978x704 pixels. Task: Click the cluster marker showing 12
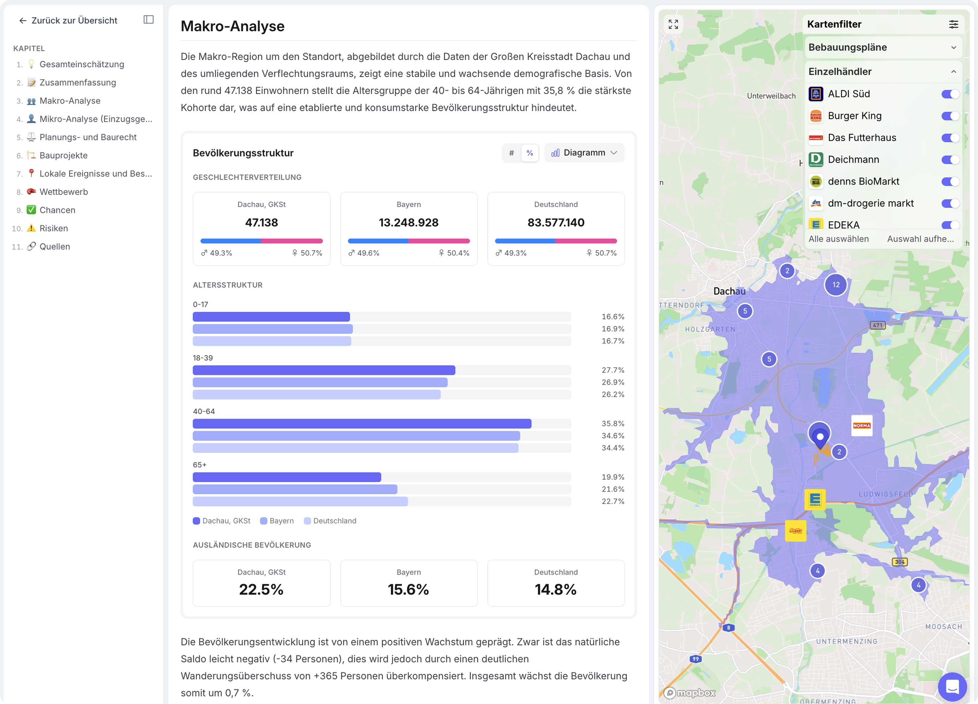(x=836, y=284)
